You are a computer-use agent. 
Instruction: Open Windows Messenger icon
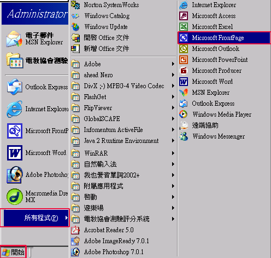pos(184,136)
